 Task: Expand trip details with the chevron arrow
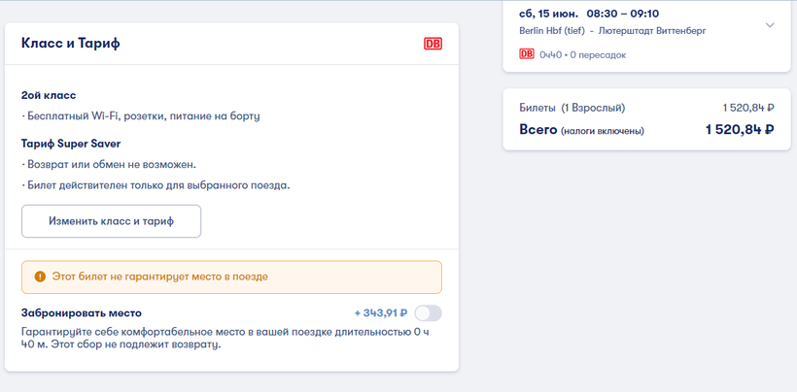pos(770,25)
